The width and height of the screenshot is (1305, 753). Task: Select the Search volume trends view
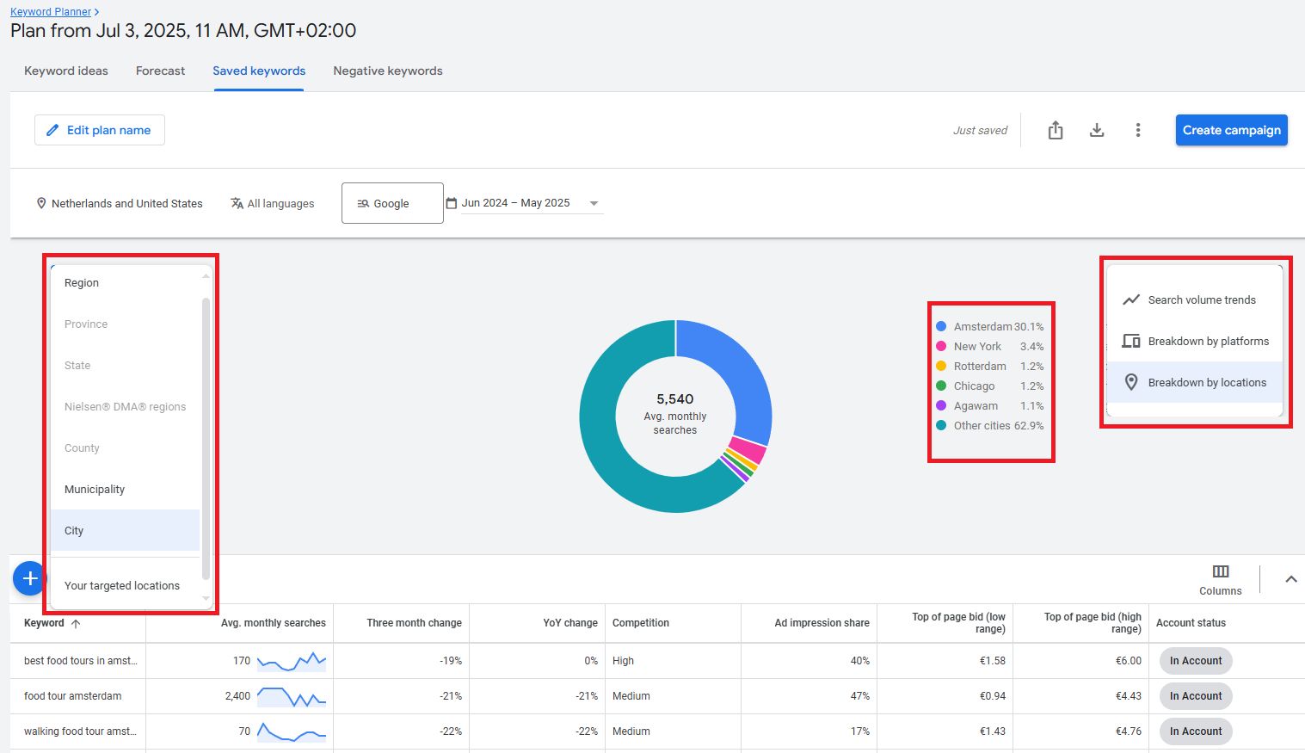point(1201,299)
